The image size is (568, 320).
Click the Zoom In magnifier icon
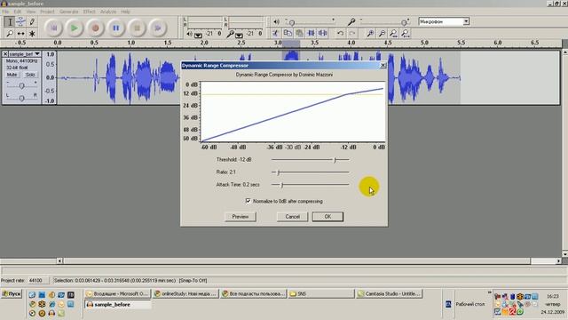point(370,34)
